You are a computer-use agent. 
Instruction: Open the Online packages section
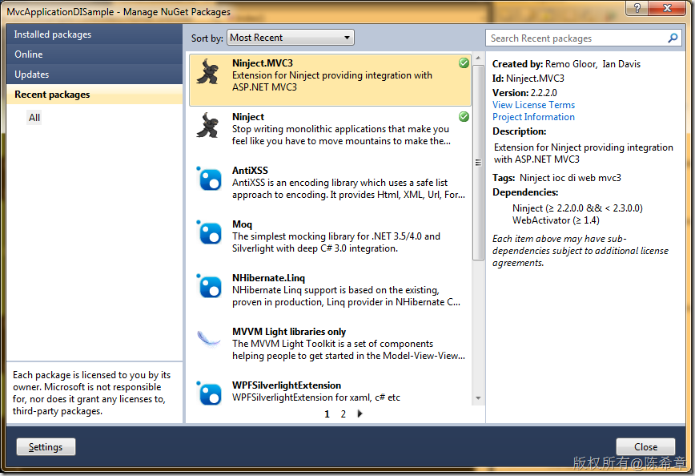94,54
